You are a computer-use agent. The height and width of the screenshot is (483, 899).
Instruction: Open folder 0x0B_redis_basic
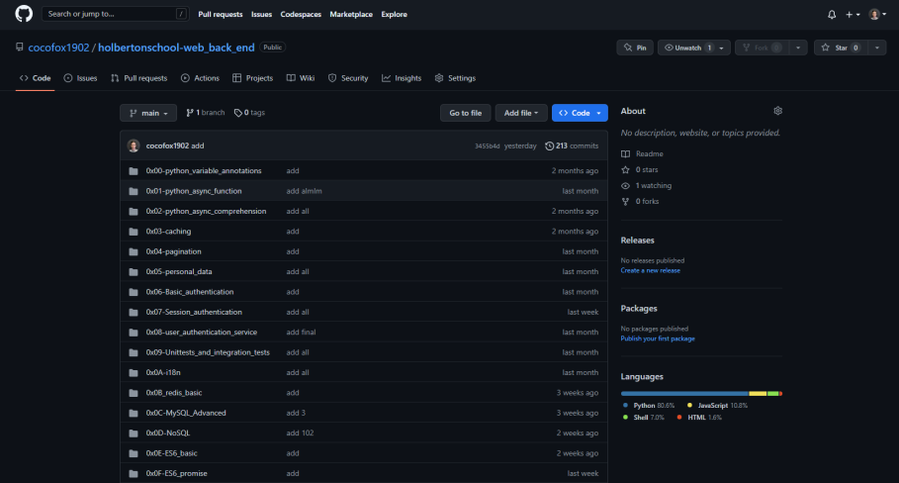click(174, 393)
